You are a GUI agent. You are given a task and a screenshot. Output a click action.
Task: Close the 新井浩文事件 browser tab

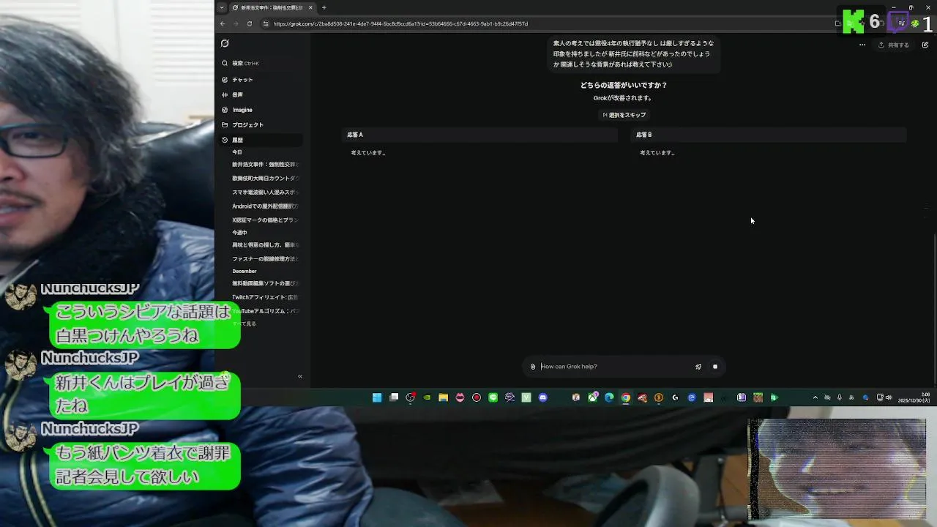click(310, 7)
